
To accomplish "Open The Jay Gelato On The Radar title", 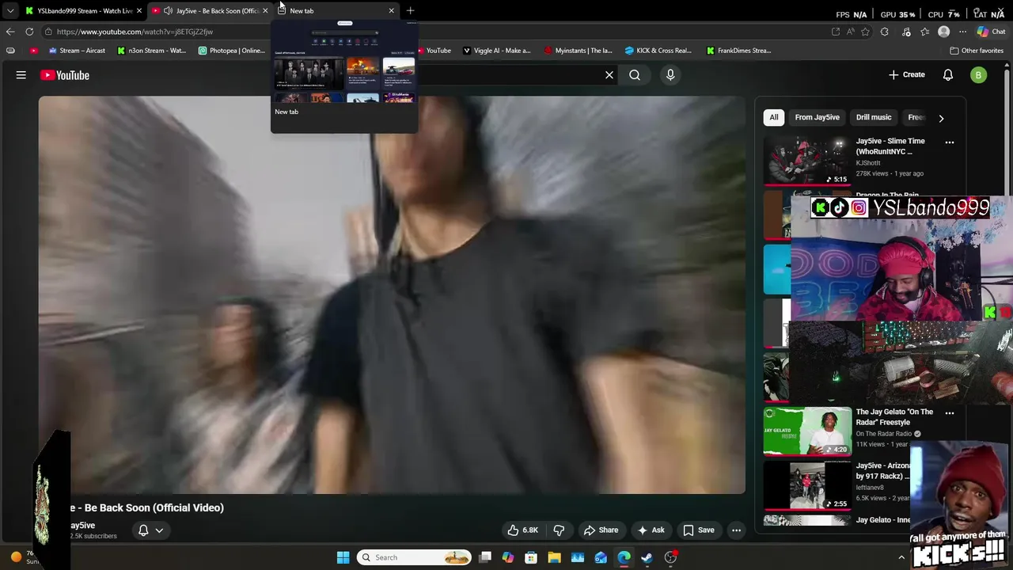I will [x=894, y=416].
